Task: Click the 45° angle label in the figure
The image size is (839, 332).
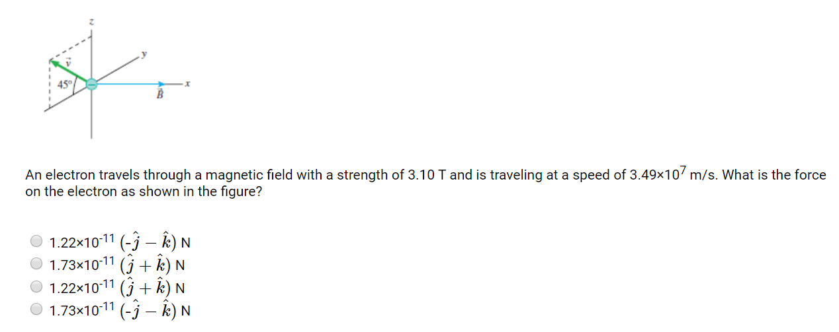Action: [64, 84]
